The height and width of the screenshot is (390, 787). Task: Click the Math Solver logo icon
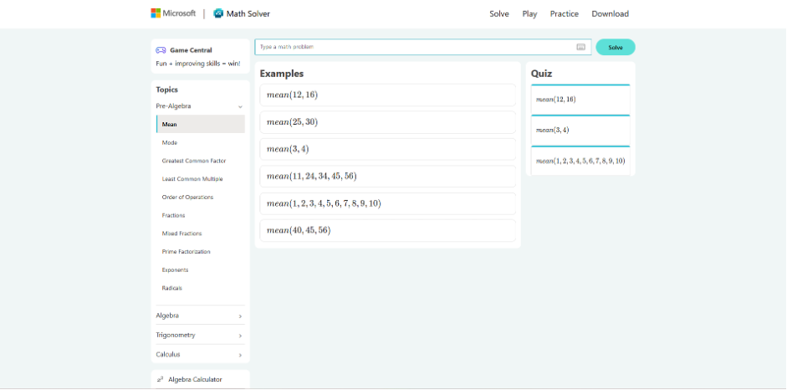tap(217, 13)
